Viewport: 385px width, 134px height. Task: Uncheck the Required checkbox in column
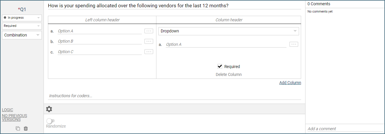click(x=220, y=66)
